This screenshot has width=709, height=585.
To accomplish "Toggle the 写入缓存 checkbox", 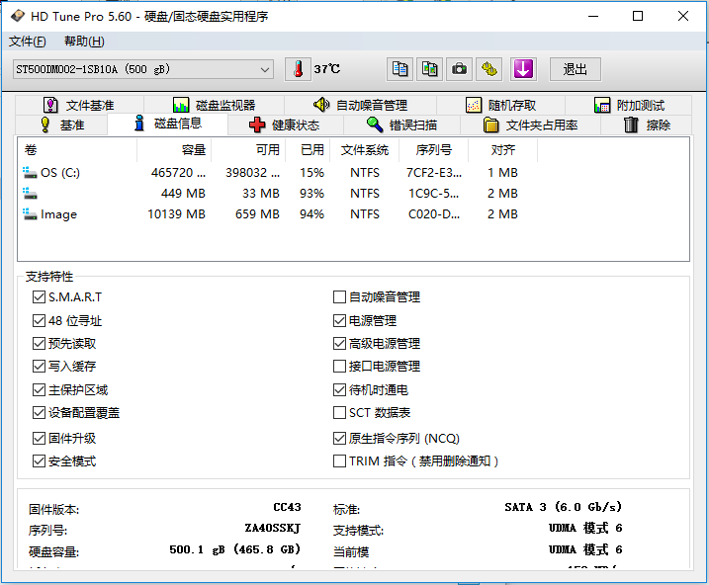I will coord(39,366).
